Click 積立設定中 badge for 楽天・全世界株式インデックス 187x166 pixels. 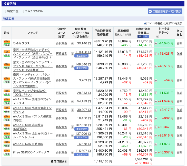pyautogui.click(x=82, y=56)
